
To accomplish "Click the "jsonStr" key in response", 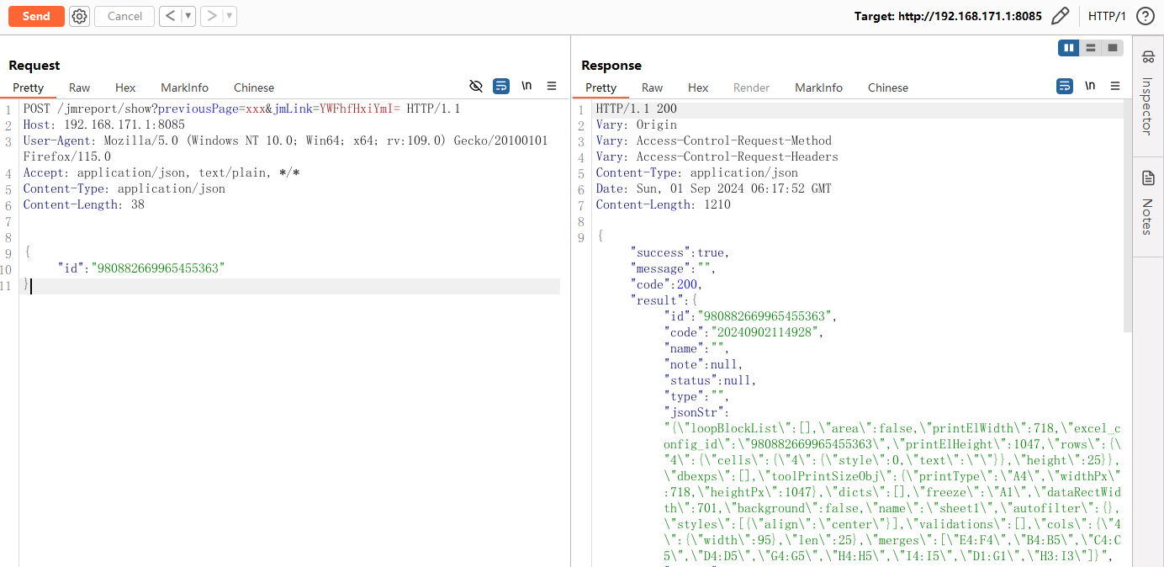I will point(695,412).
